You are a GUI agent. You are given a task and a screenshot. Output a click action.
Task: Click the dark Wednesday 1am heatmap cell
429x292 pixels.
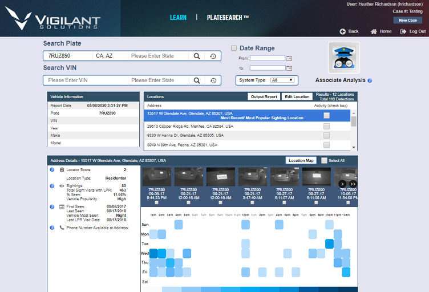click(x=153, y=253)
